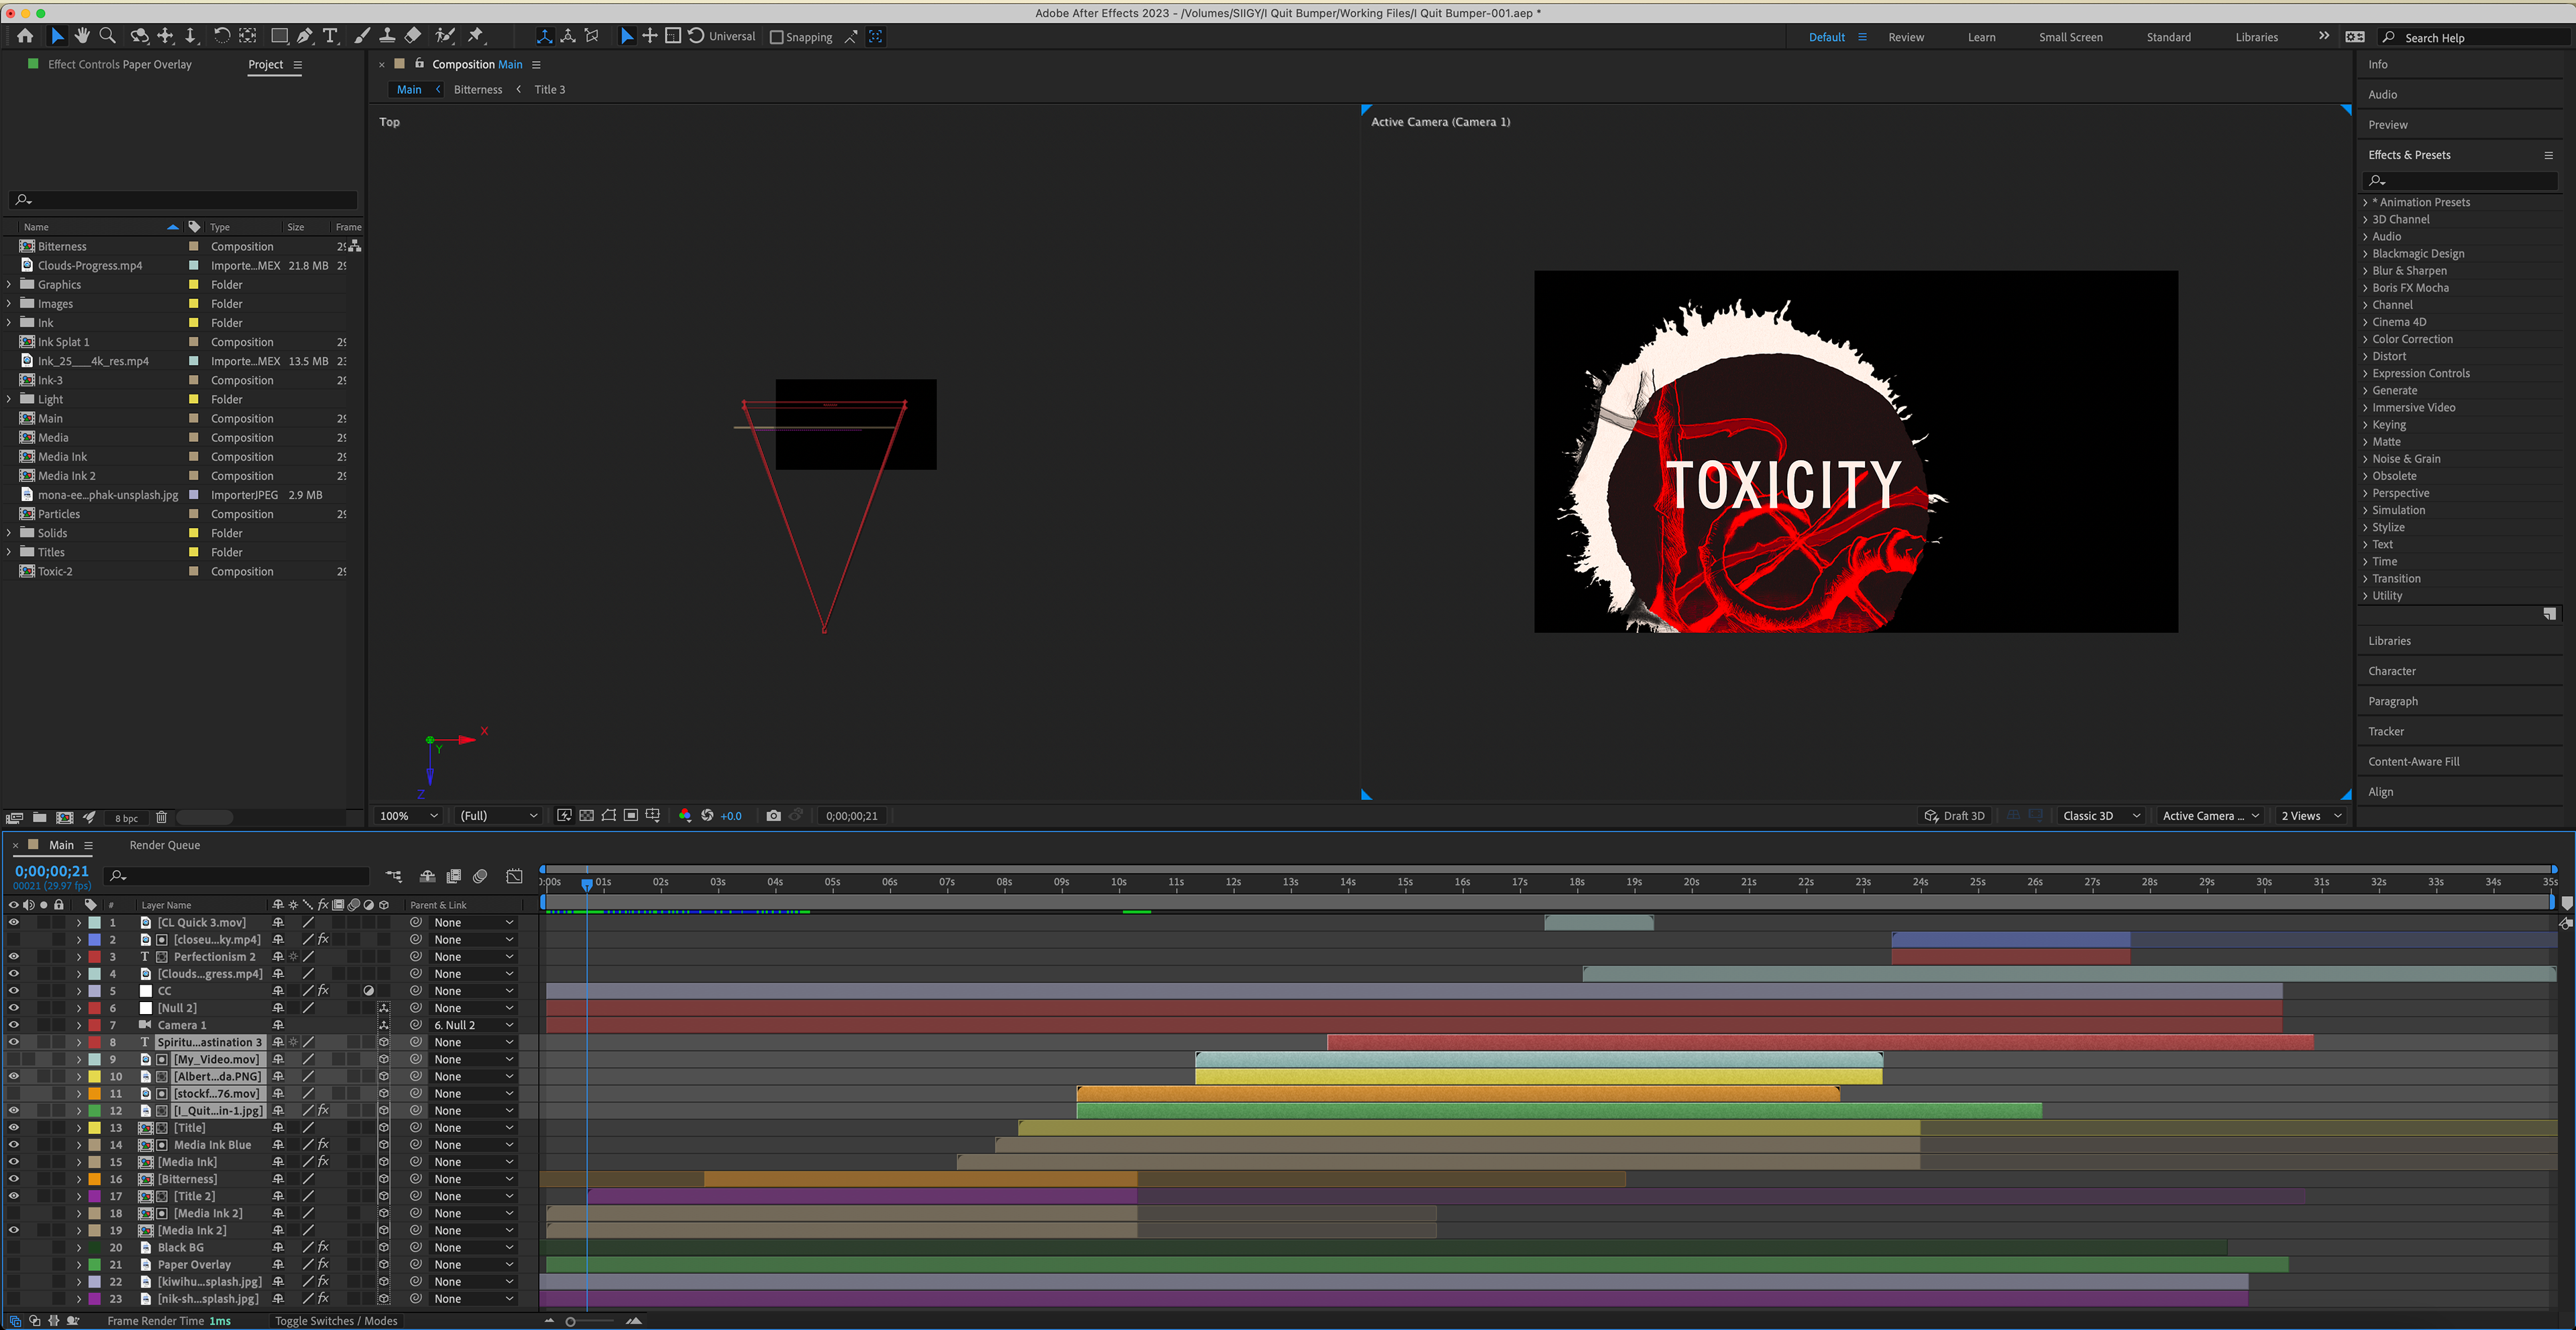Select the Eraser tool

click(413, 36)
